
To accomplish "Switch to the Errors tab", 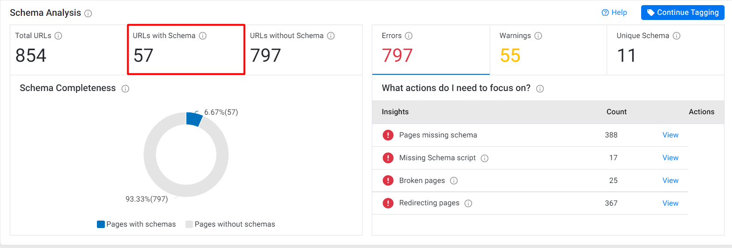I will coord(431,50).
